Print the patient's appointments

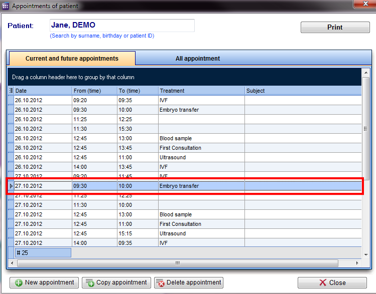click(x=335, y=27)
